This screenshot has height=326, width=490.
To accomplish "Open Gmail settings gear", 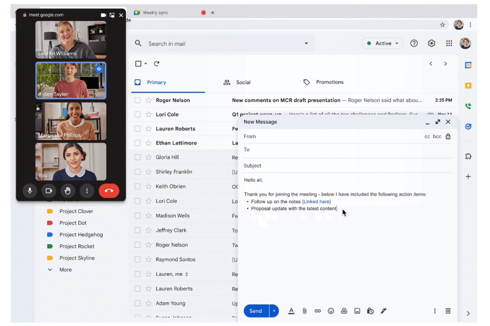I will 432,43.
